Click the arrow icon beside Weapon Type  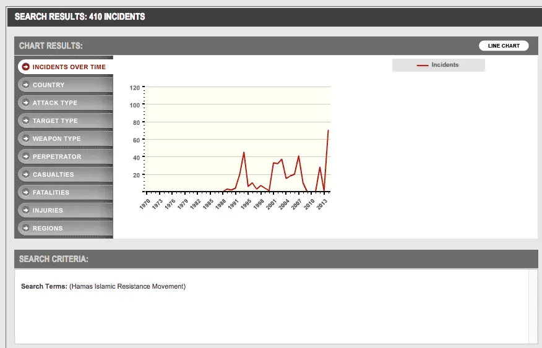click(x=25, y=138)
